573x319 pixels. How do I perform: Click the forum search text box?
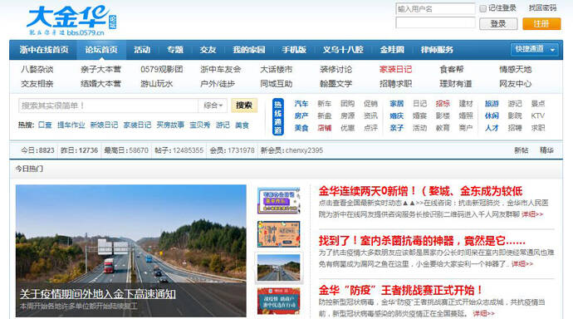tap(108, 106)
